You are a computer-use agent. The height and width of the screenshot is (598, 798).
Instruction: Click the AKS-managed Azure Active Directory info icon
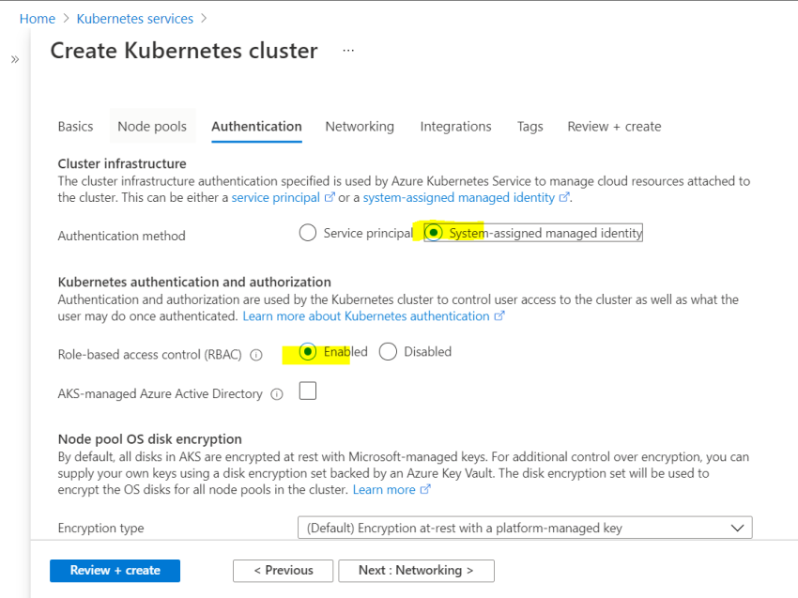[x=277, y=394]
